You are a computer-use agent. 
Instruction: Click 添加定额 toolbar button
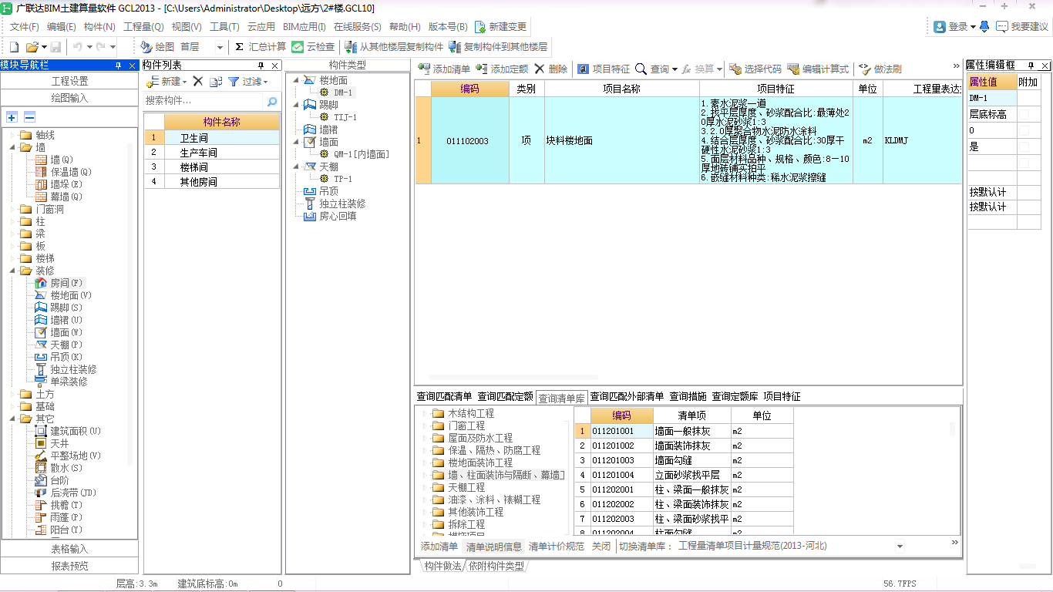click(502, 69)
